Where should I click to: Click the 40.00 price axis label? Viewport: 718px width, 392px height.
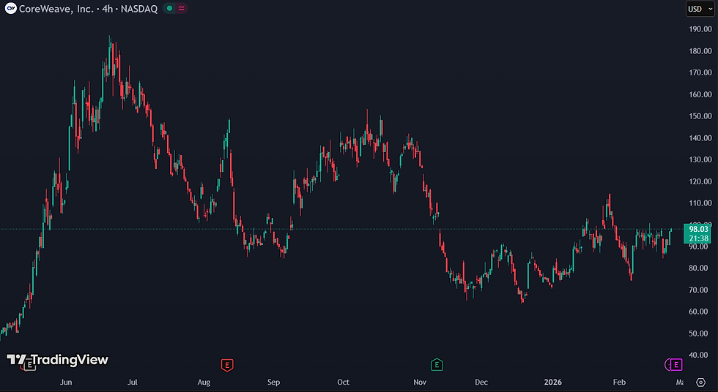698,355
